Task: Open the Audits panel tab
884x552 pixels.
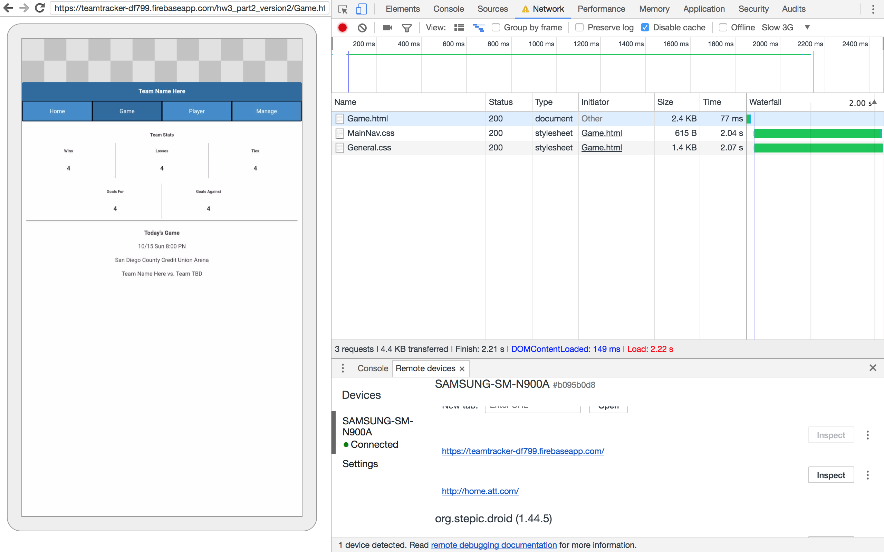Action: click(794, 9)
